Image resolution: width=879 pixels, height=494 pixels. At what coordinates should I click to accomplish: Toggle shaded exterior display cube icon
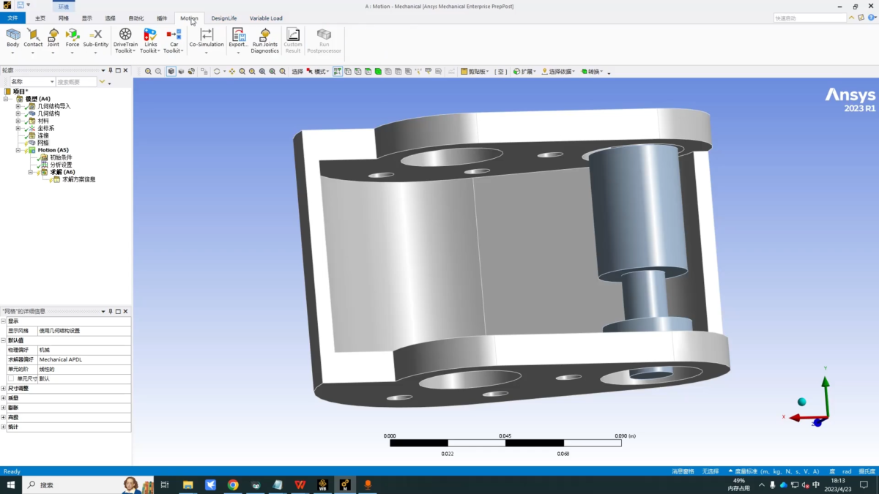[x=171, y=72]
